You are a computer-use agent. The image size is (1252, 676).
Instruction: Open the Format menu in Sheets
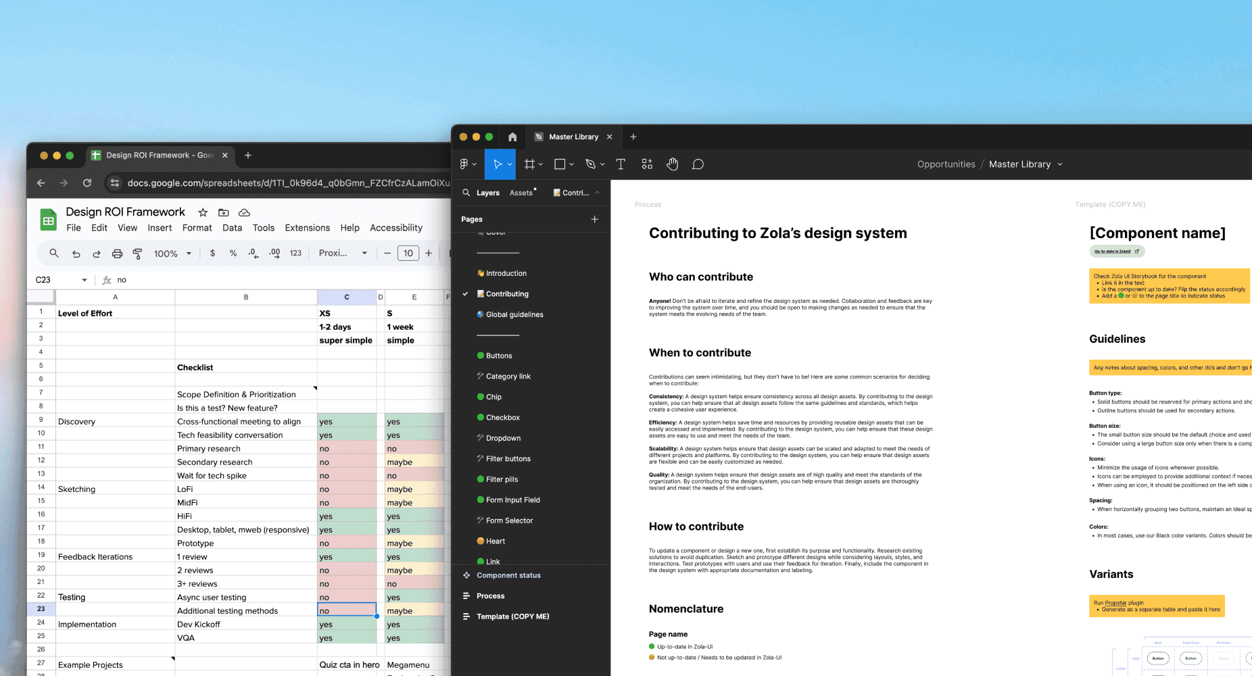[197, 228]
